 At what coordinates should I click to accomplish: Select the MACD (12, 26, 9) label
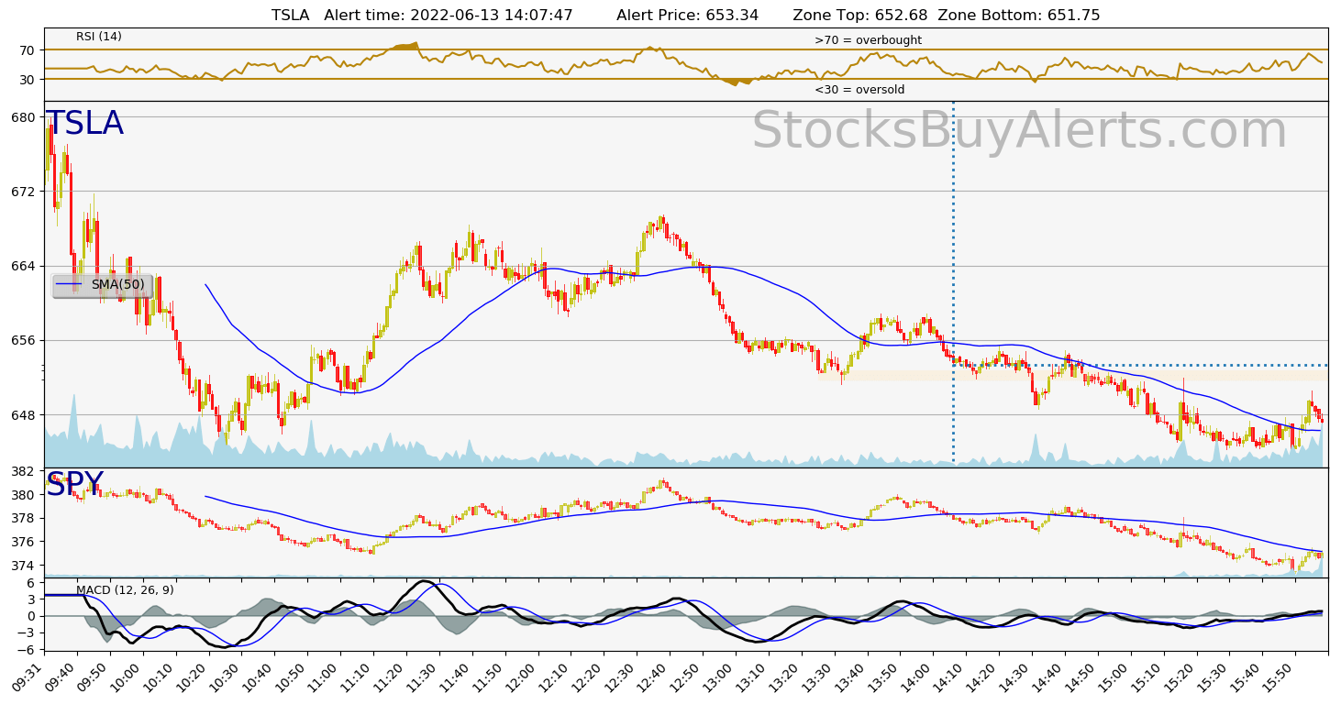[125, 589]
